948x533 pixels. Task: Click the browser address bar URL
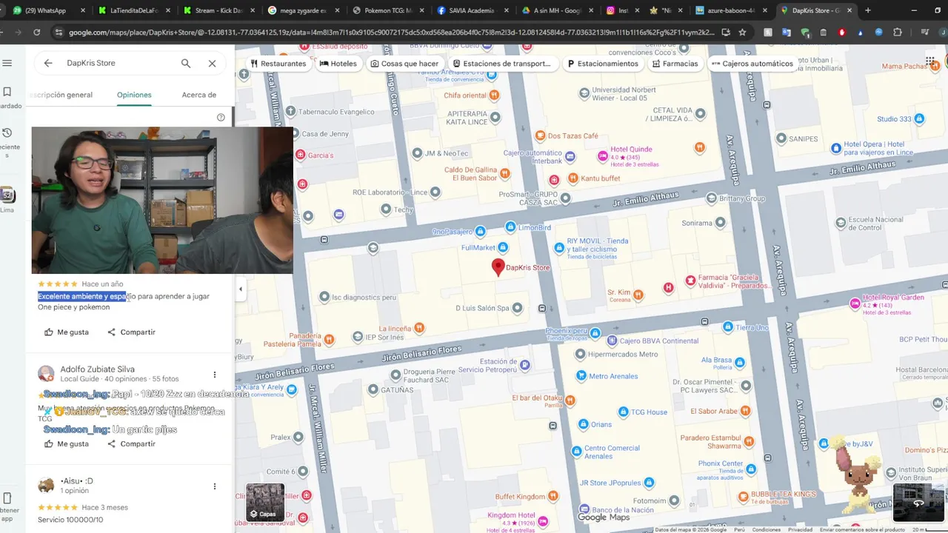(391, 33)
